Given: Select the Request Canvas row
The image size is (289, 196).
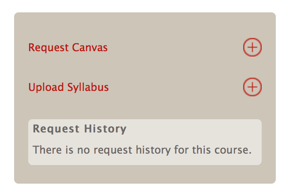Looking at the screenshot, I should tap(145, 47).
